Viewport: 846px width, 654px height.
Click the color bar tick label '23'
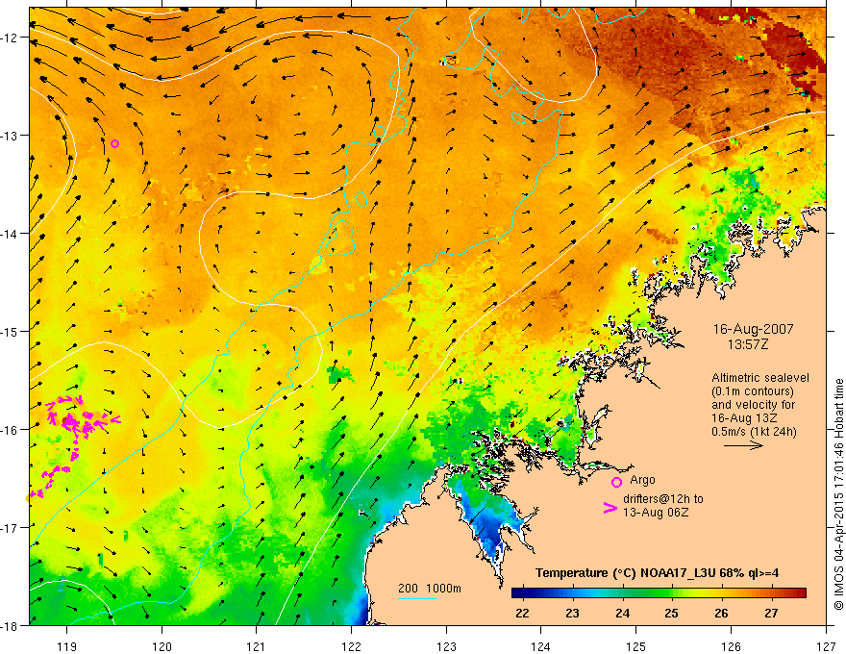point(572,613)
